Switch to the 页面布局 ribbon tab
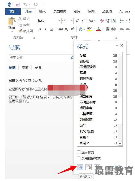The width and height of the screenshot is (135, 181). [60, 11]
